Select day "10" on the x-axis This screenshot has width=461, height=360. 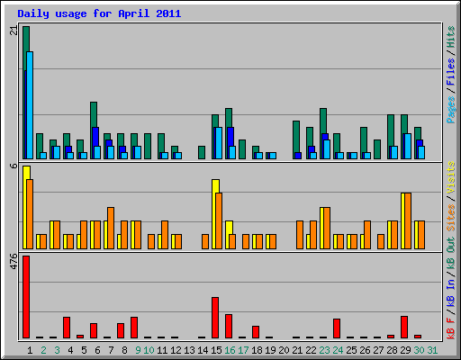[x=149, y=350]
